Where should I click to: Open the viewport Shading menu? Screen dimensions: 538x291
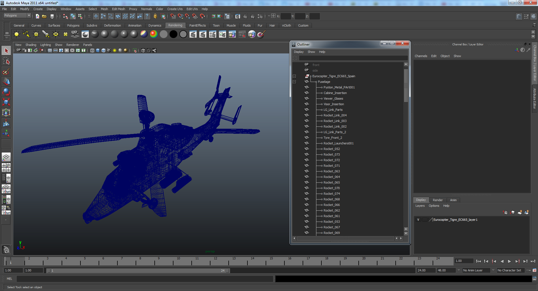[31, 45]
